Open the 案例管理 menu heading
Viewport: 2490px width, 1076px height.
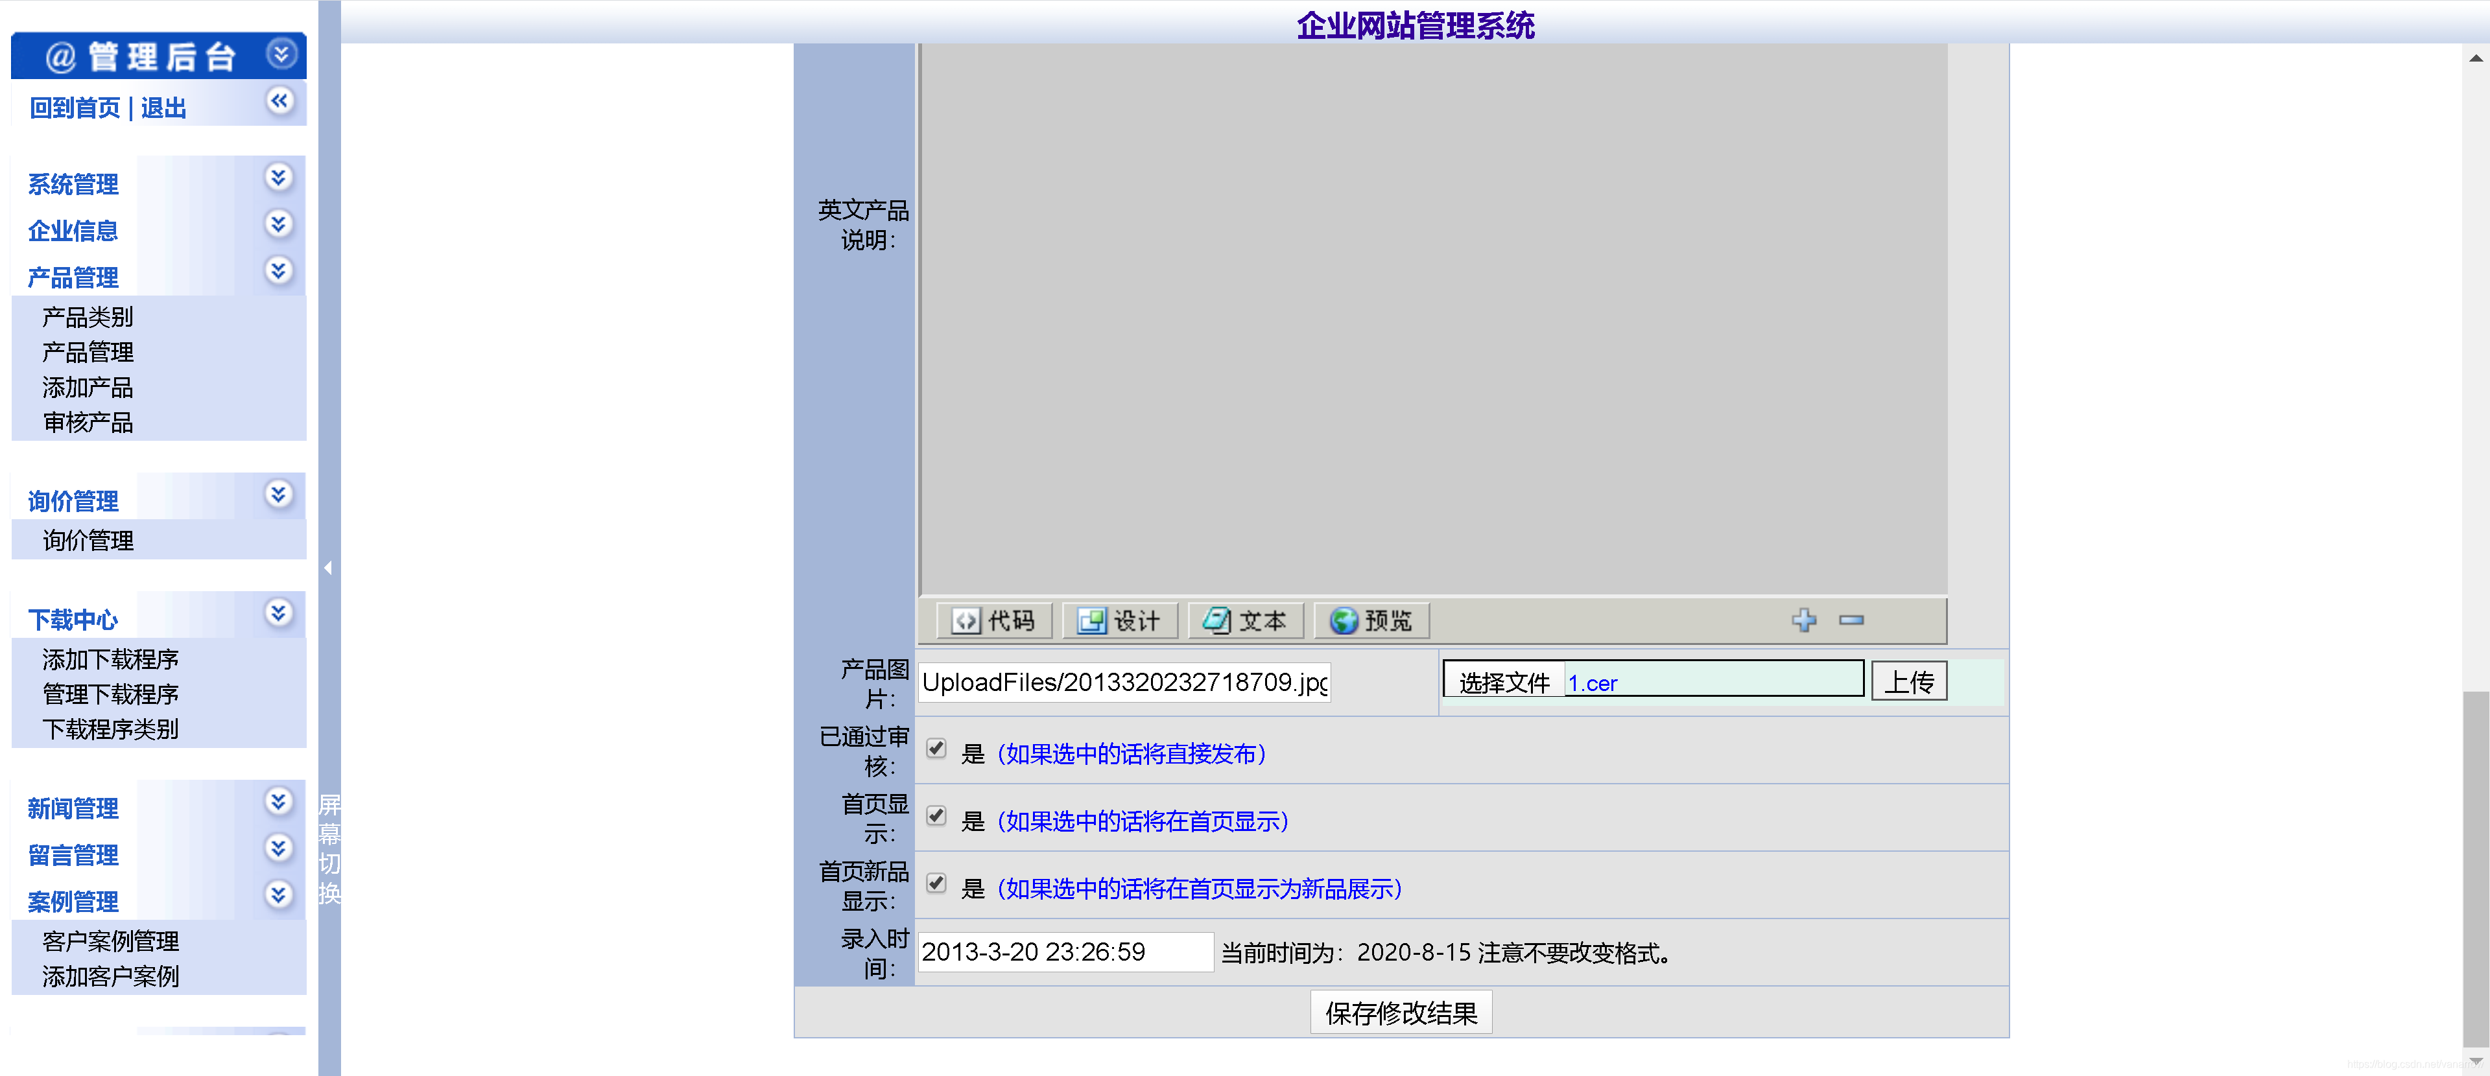tap(73, 902)
